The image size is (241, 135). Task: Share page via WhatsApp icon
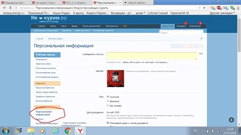pyautogui.click(x=201, y=46)
